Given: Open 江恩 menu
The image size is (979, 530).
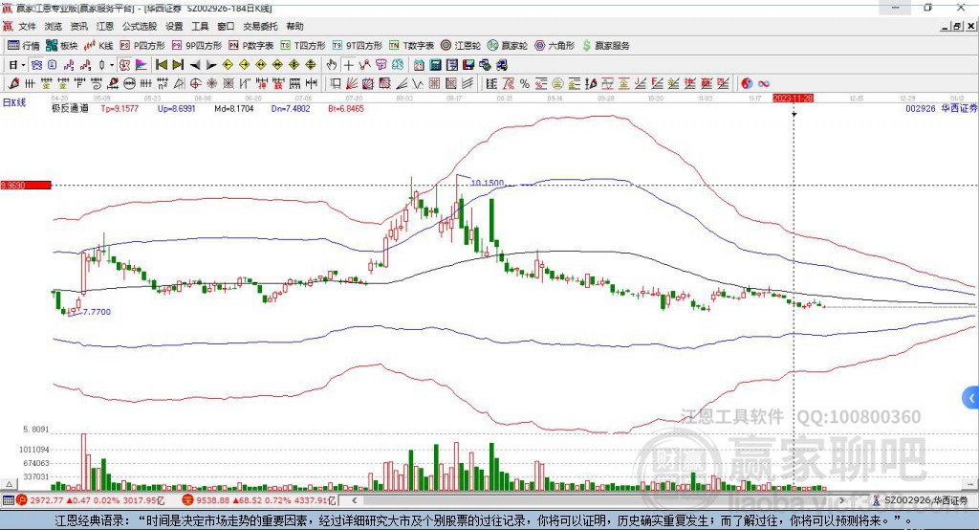Looking at the screenshot, I should coord(105,26).
